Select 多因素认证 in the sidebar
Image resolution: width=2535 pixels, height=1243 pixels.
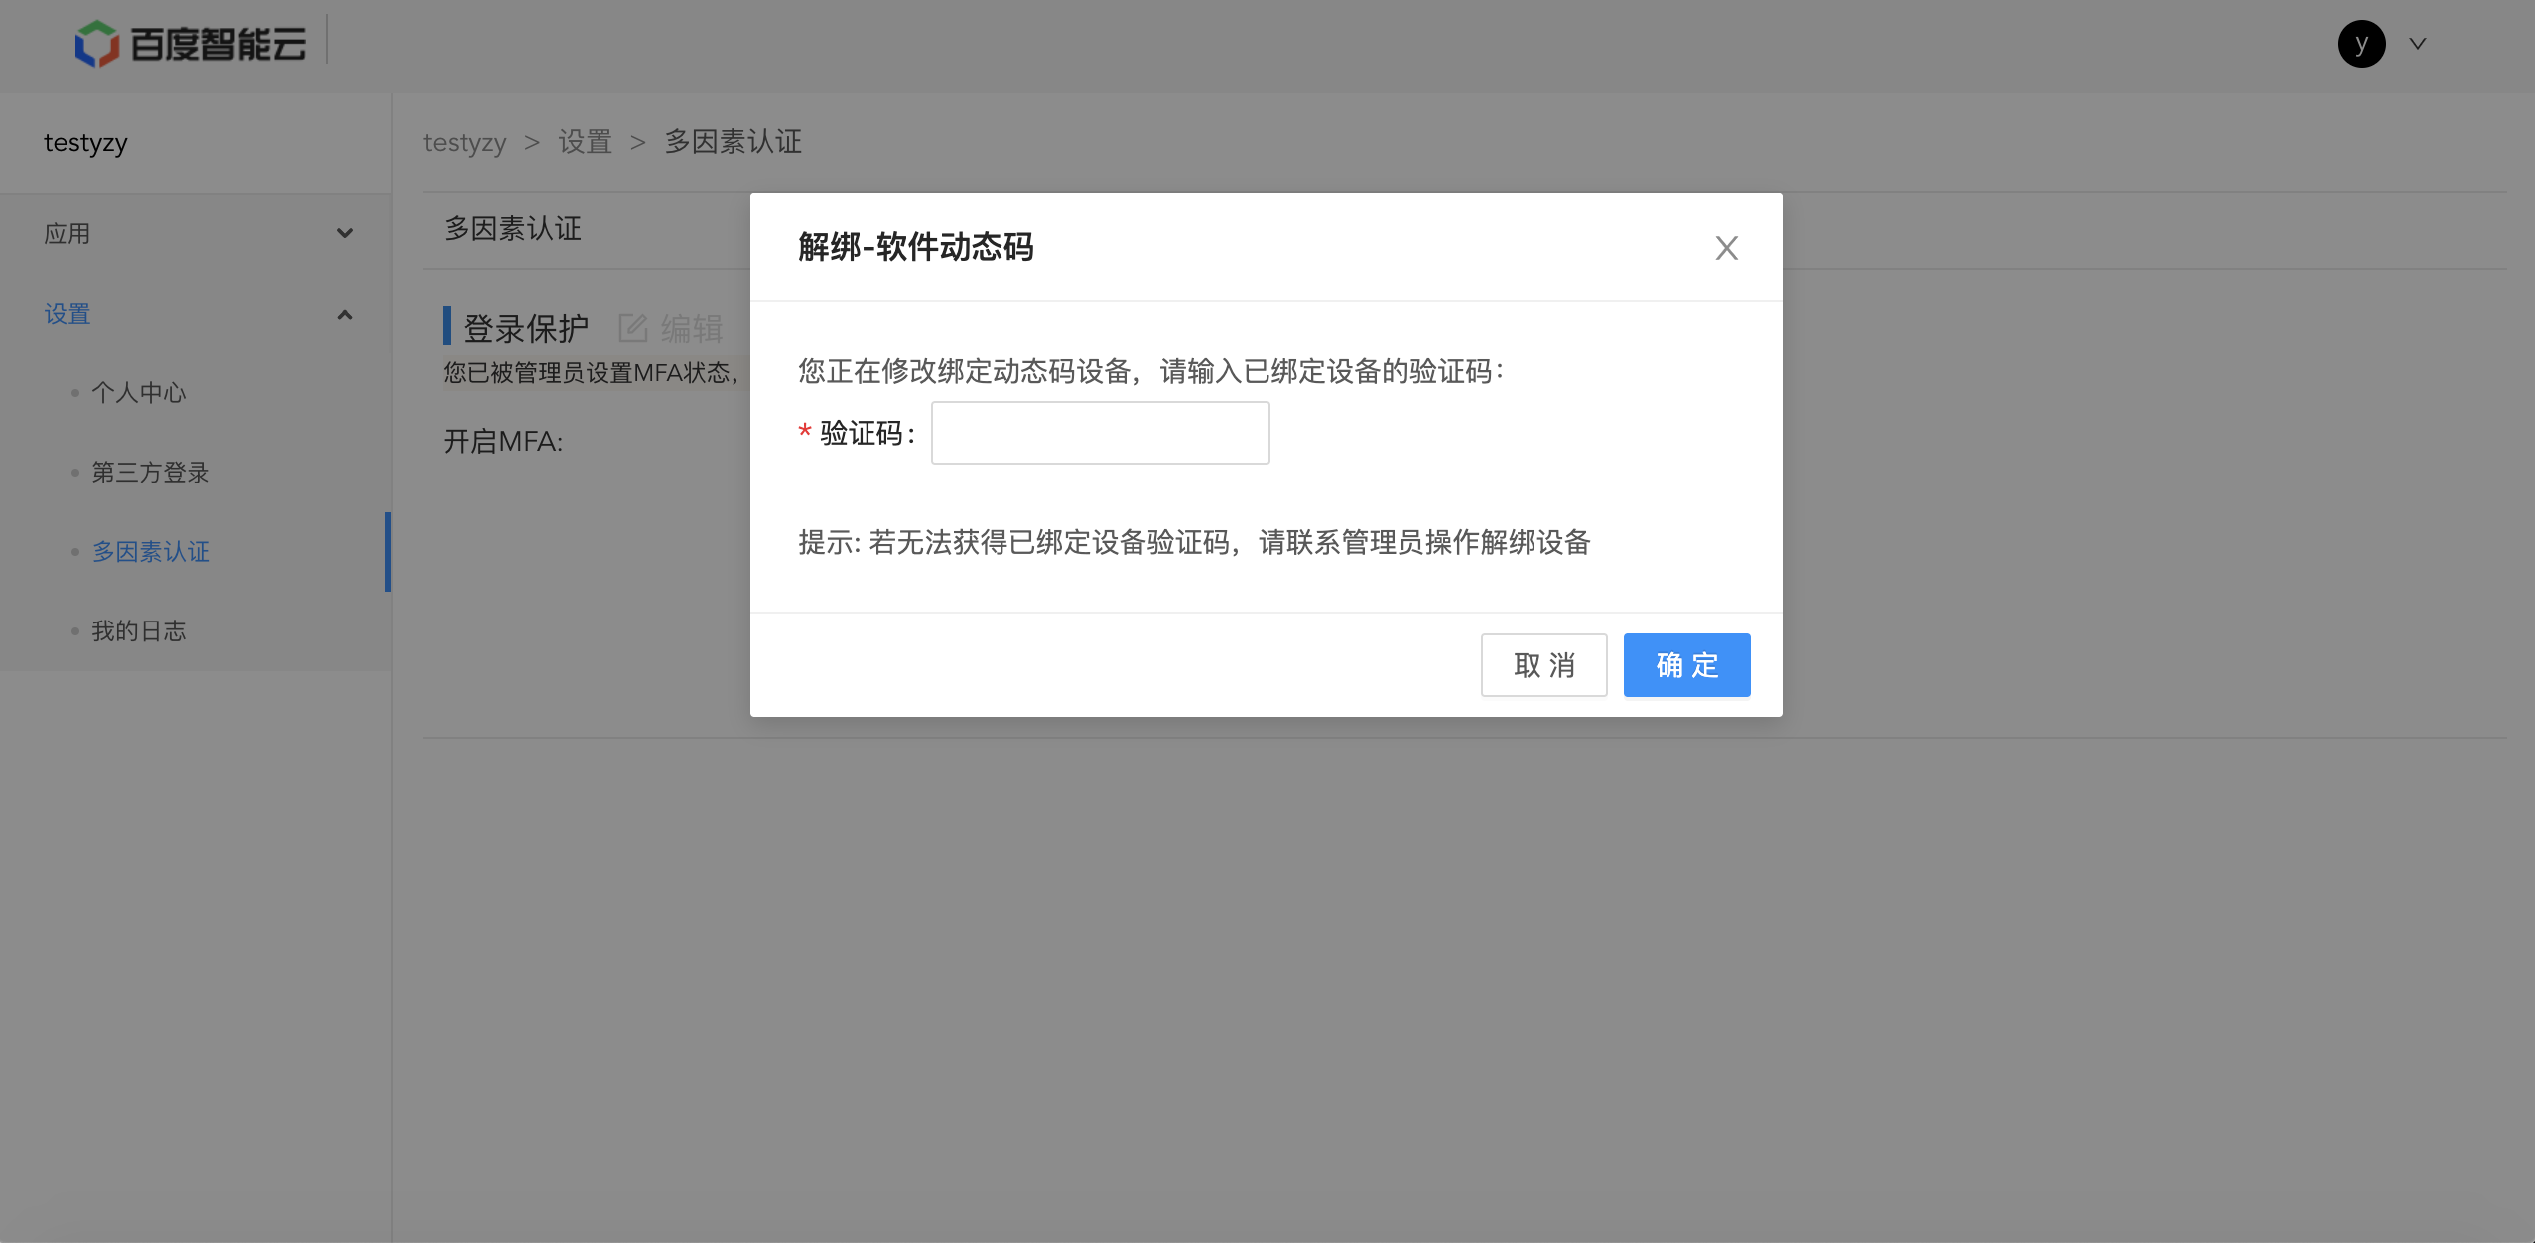pyautogui.click(x=151, y=552)
